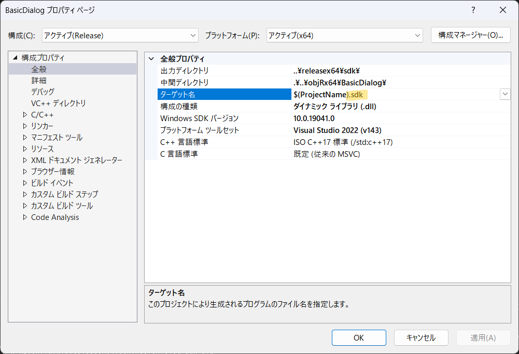This screenshot has width=519, height=354.
Task: Open the ターゲット名 value dropdown arrow
Action: [x=504, y=94]
